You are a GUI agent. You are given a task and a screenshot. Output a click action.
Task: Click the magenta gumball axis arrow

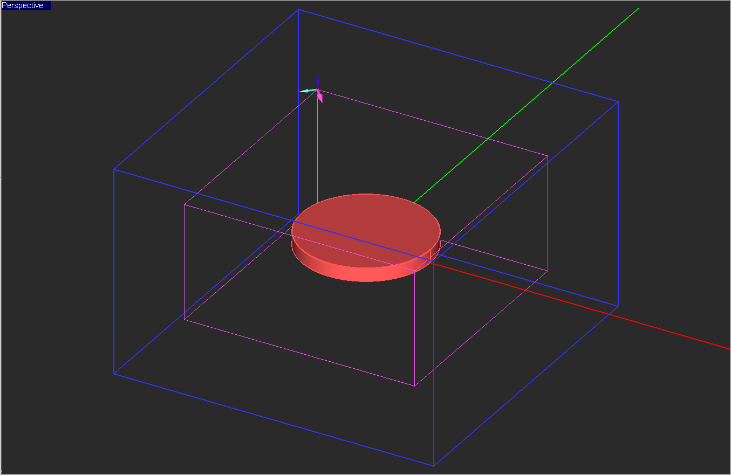click(320, 97)
